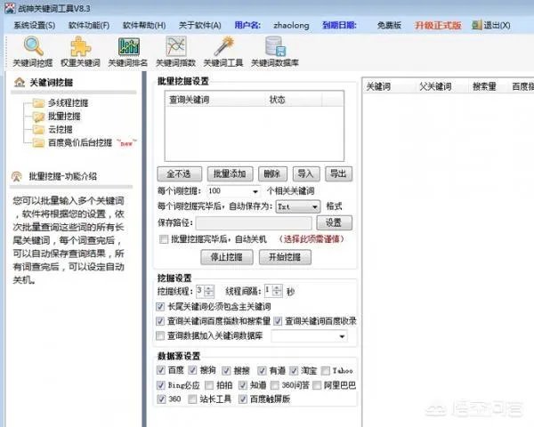Click the 删除 button
The width and height of the screenshot is (534, 427).
[272, 174]
